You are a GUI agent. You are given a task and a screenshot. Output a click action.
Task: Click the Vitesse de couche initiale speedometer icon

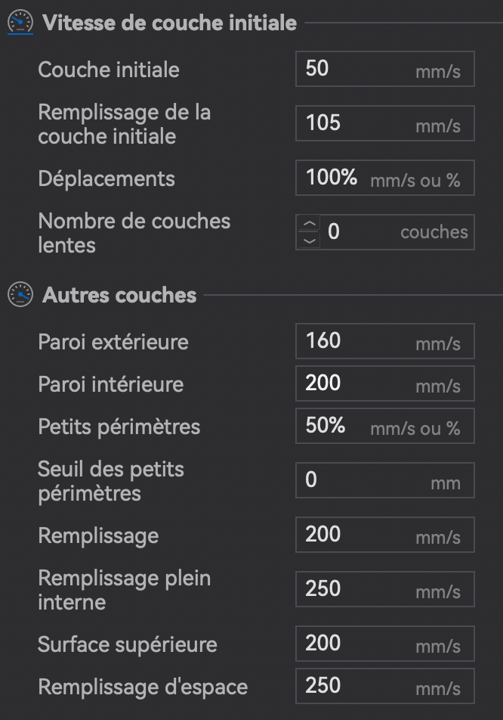pos(20,23)
